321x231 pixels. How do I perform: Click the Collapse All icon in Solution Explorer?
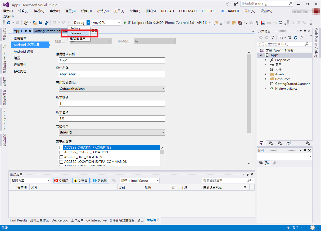tap(301, 38)
